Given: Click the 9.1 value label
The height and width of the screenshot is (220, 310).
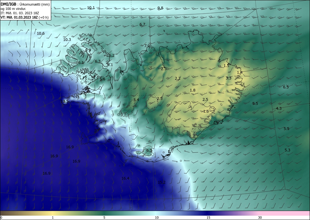Looking at the screenshot, I should pyautogui.click(x=110, y=65).
